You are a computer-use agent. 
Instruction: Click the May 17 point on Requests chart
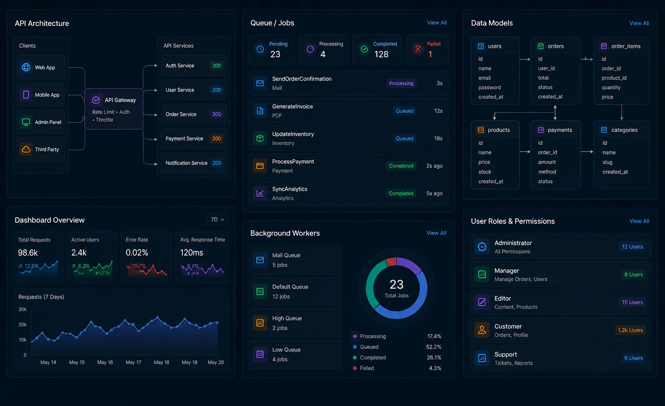[x=133, y=325]
